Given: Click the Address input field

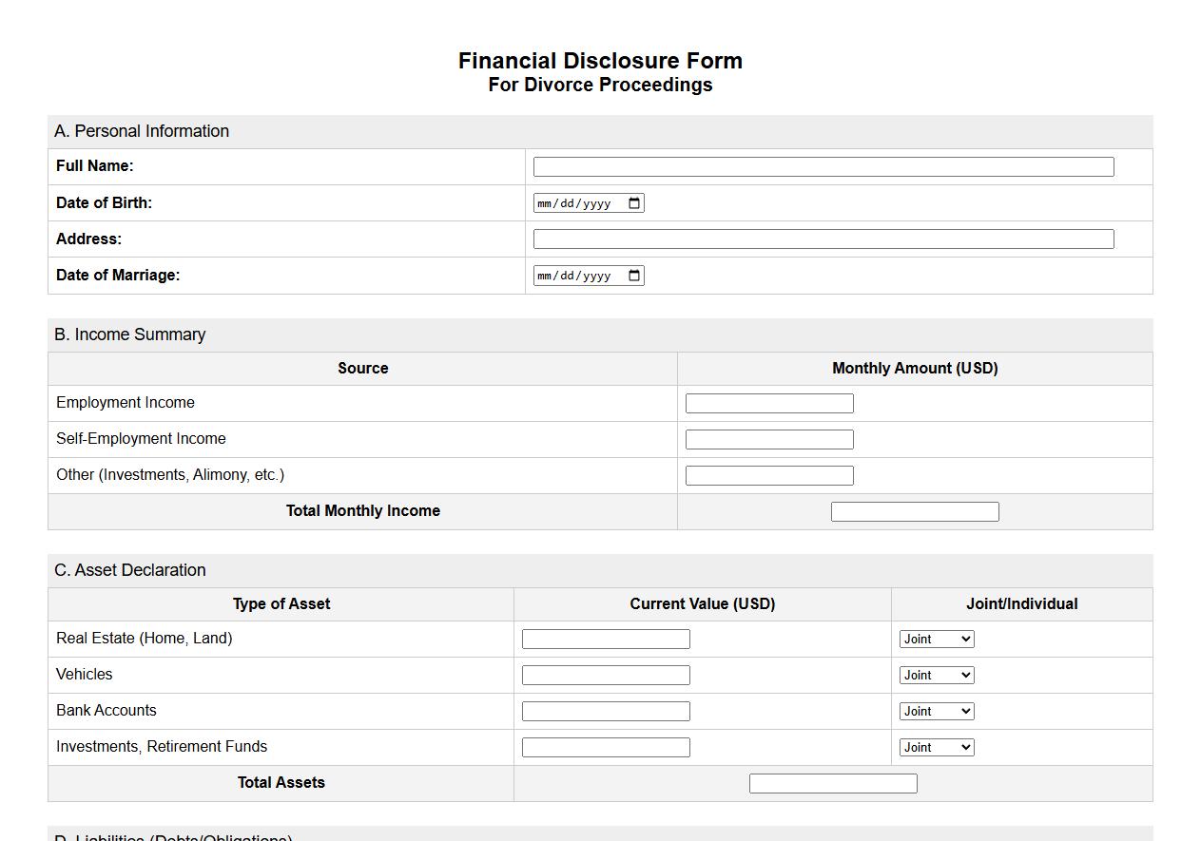Looking at the screenshot, I should coord(823,239).
